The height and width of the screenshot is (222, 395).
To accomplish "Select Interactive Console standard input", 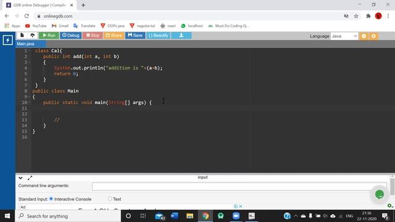I will tap(51, 199).
